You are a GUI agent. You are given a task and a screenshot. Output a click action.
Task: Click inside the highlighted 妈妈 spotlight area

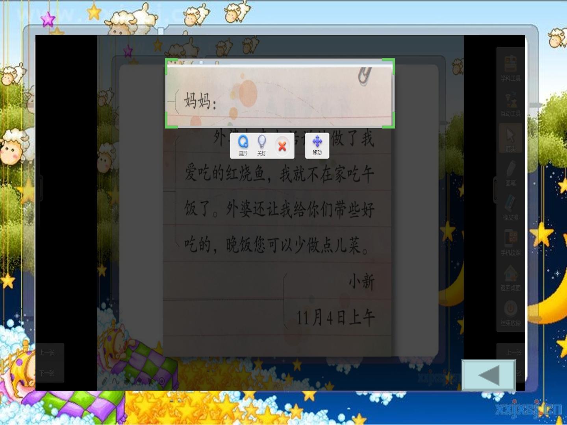(x=280, y=93)
